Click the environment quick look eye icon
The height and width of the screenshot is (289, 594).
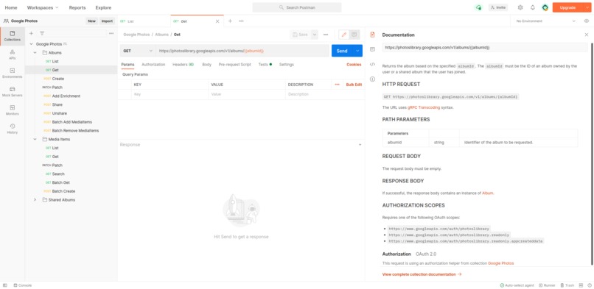click(587, 21)
